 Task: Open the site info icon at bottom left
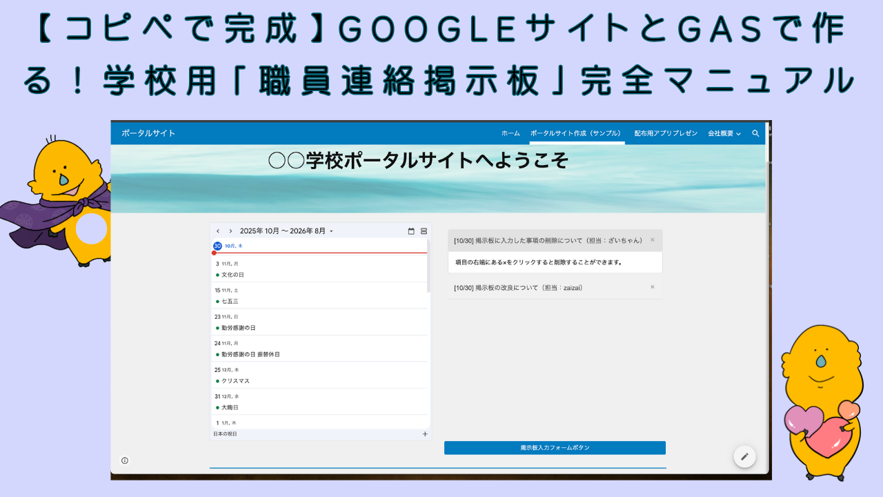click(x=125, y=460)
